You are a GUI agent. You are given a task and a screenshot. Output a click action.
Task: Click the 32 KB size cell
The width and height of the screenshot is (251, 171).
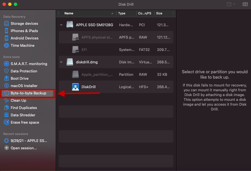162,75
